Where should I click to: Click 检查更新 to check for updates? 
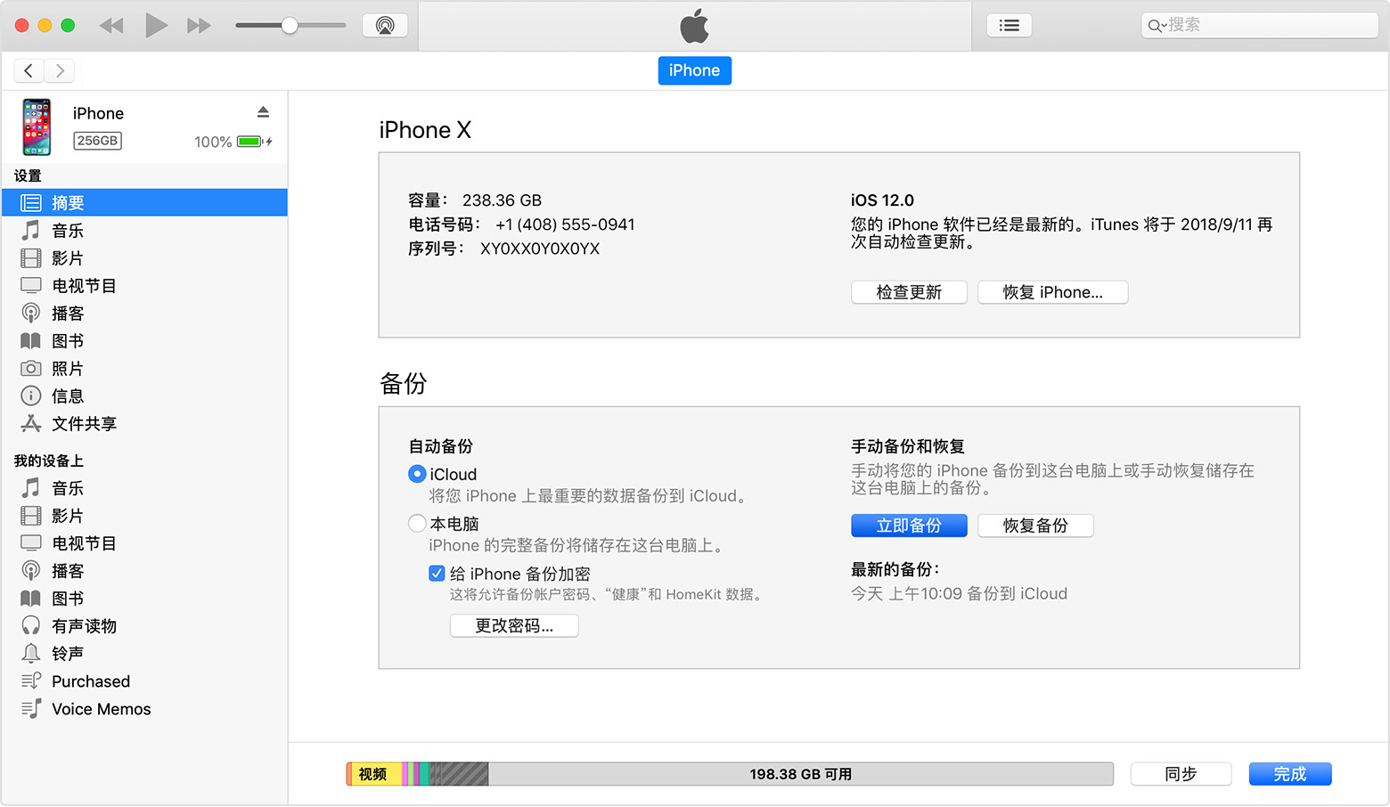pyautogui.click(x=909, y=291)
